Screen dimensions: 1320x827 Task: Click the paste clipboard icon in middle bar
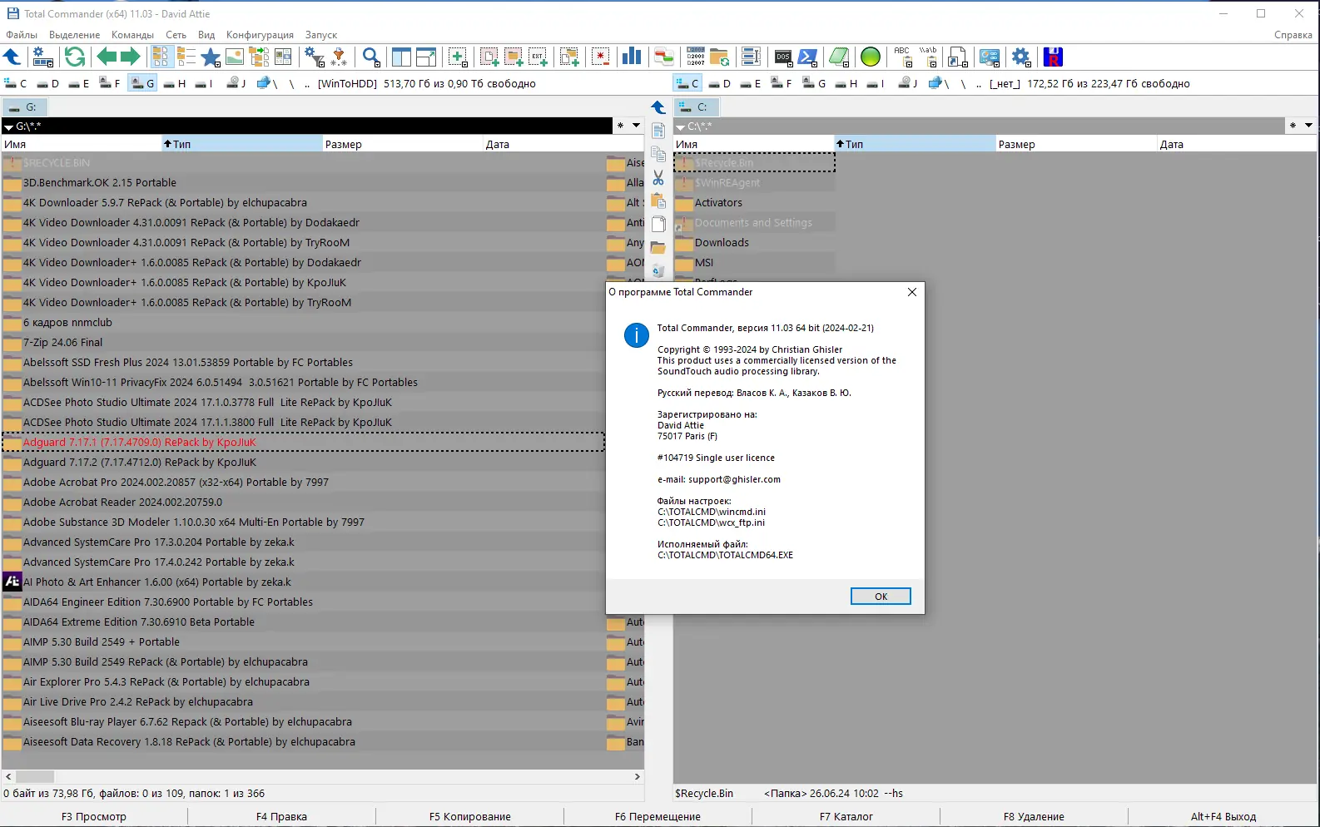click(x=658, y=201)
